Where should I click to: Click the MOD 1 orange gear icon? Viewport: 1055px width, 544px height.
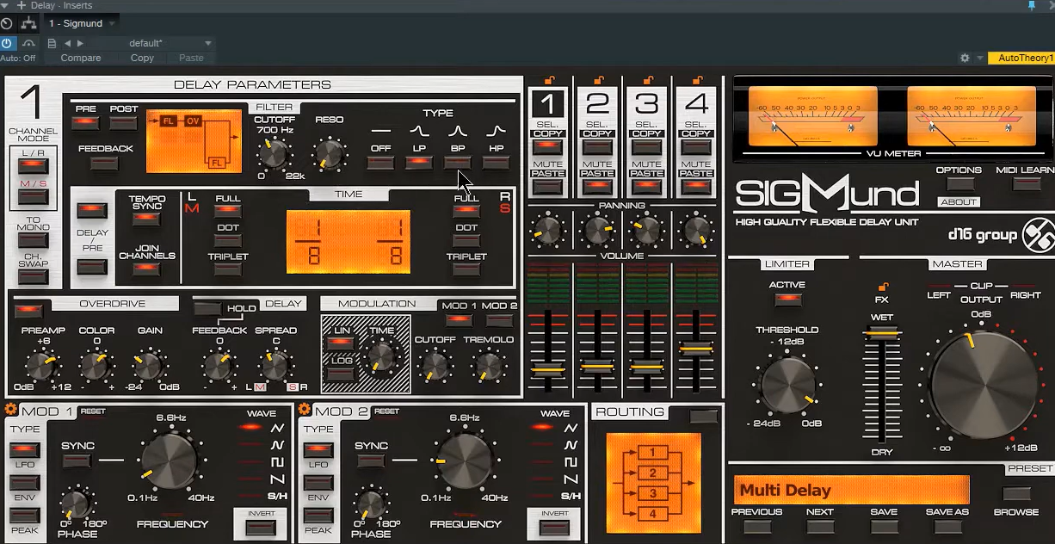click(11, 411)
